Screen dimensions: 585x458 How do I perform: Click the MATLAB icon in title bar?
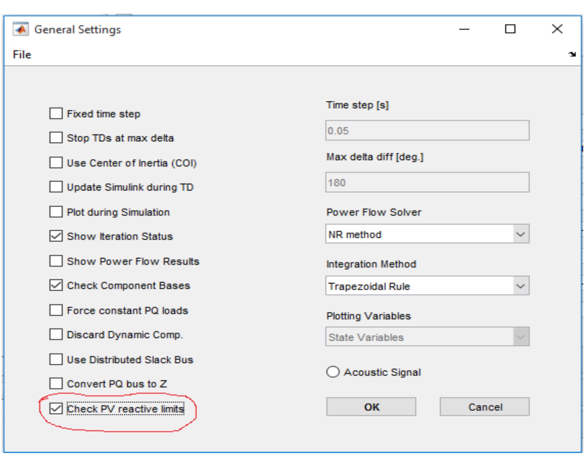[x=21, y=29]
